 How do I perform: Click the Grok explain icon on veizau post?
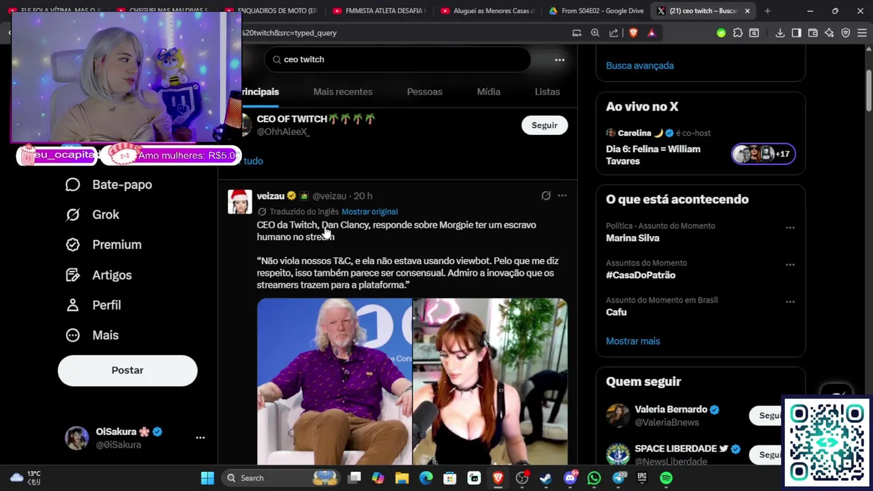[x=546, y=196]
